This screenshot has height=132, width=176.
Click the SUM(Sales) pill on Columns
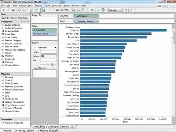(x=86, y=16)
